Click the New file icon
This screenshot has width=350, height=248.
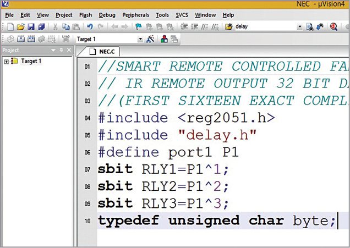10,26
